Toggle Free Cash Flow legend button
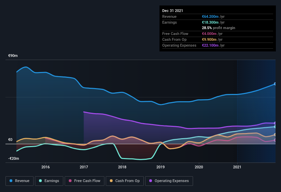This screenshot has height=192, width=281. [x=85, y=181]
